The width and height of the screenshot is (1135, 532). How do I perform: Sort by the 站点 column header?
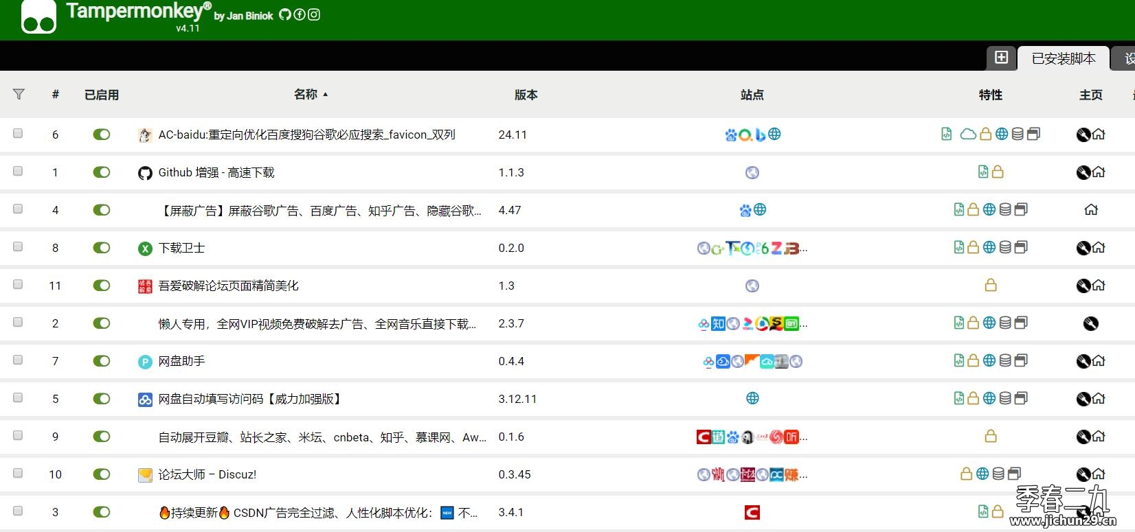752,95
